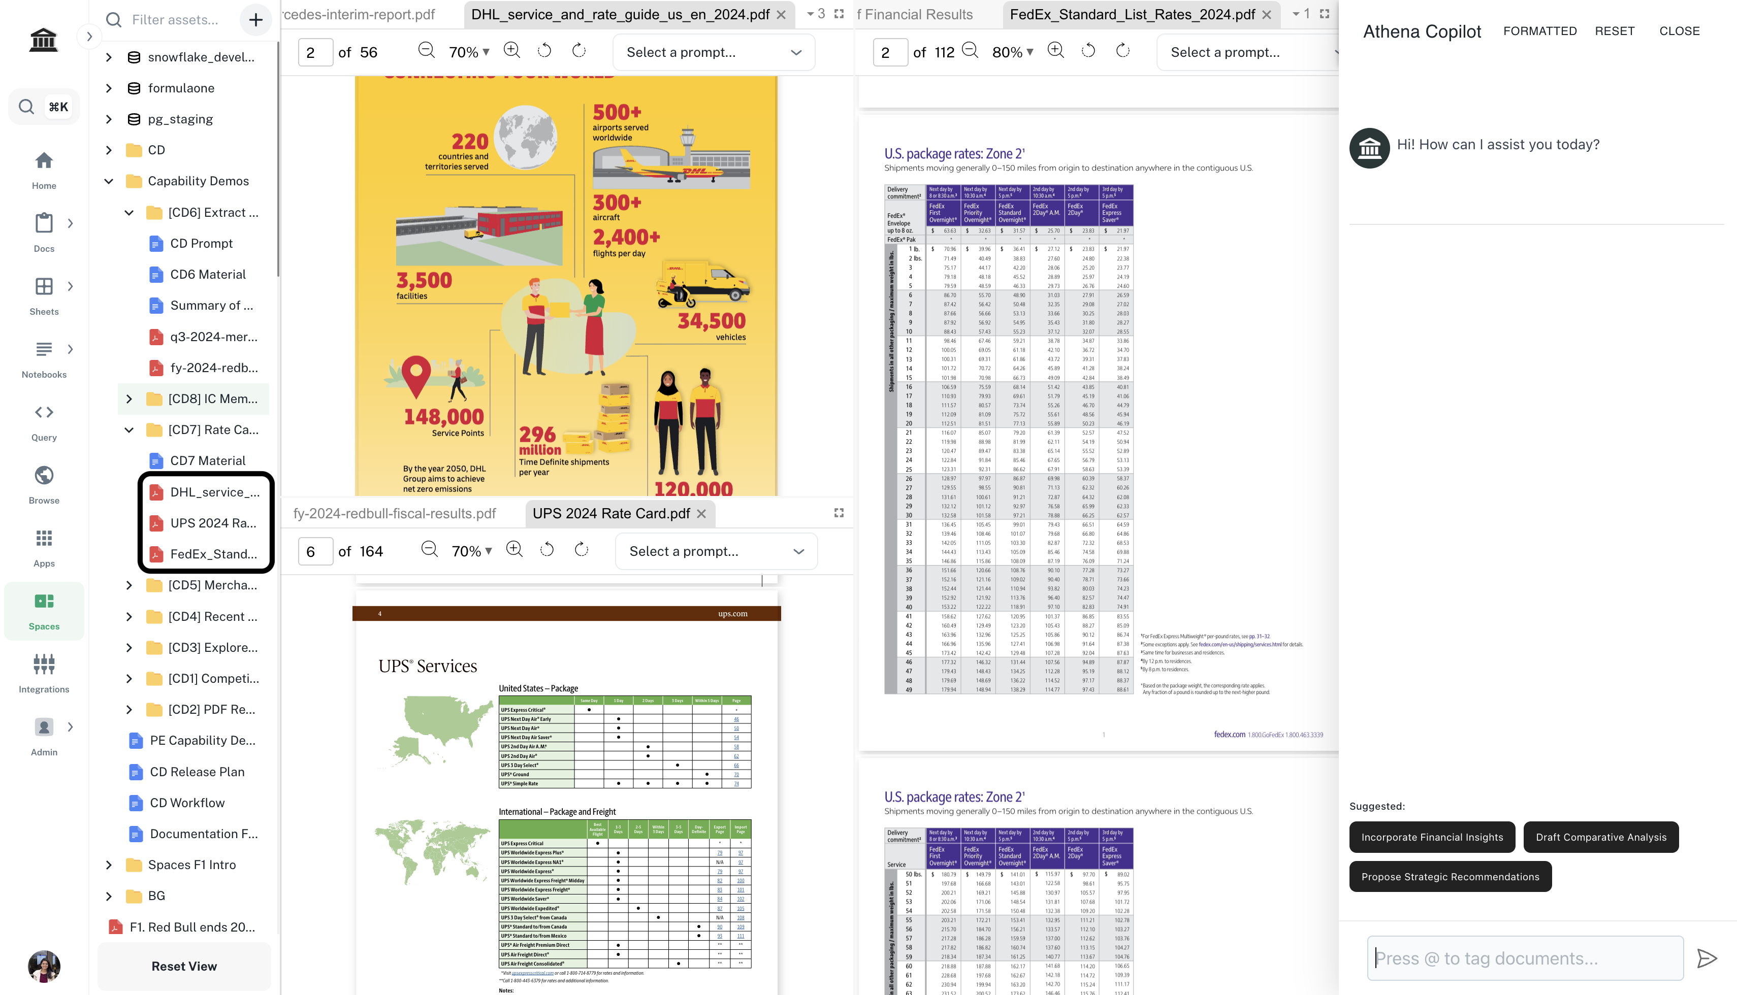Open the ⌘K search box
The height and width of the screenshot is (995, 1737).
[44, 107]
